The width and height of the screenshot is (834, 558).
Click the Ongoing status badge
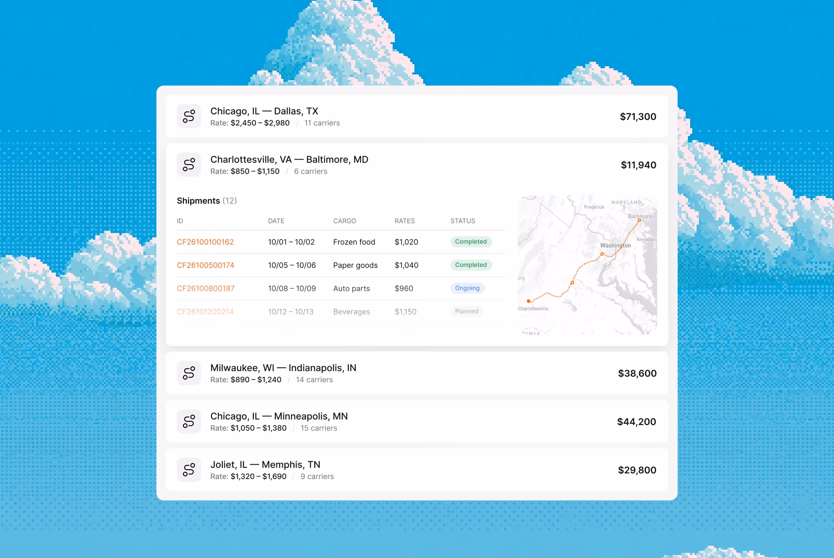coord(467,288)
